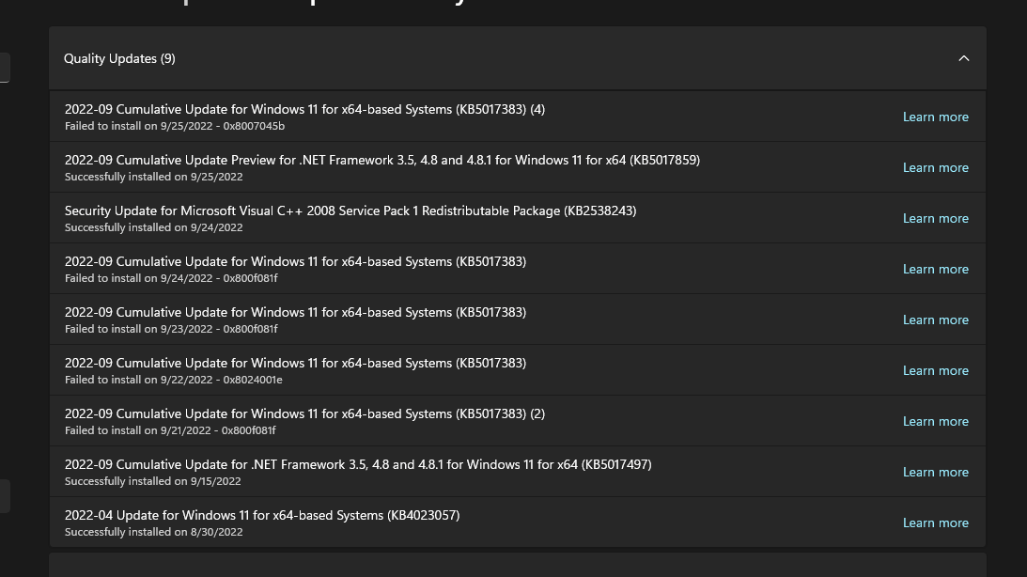Click 'Failed to install on 9/22/2022 - 0x8024001e' text
Image resolution: width=1027 pixels, height=577 pixels.
point(174,380)
